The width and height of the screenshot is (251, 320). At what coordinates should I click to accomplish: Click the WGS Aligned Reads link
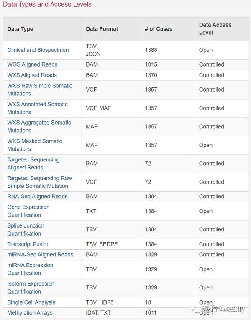32,64
